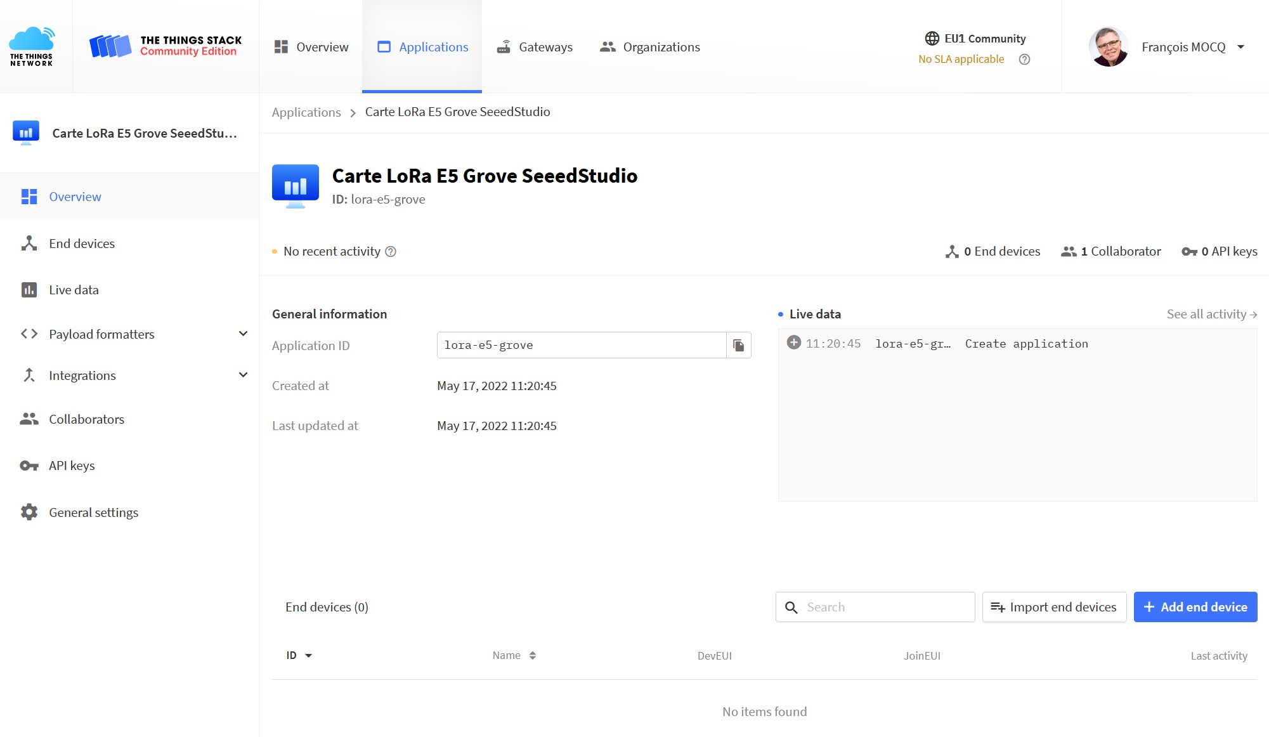
Task: Click the top Applications window icon
Action: pyautogui.click(x=384, y=47)
